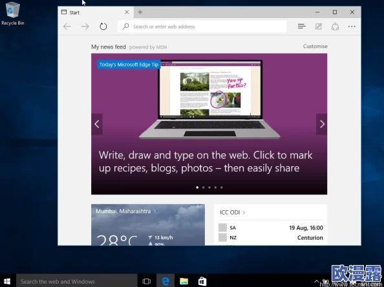384x287 pixels.
Task: Open a new tab with plus button
Action: click(140, 12)
